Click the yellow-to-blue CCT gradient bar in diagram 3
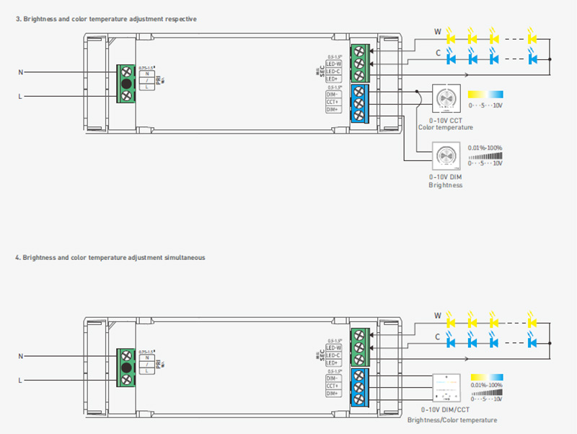The width and height of the screenshot is (577, 434). (x=485, y=95)
